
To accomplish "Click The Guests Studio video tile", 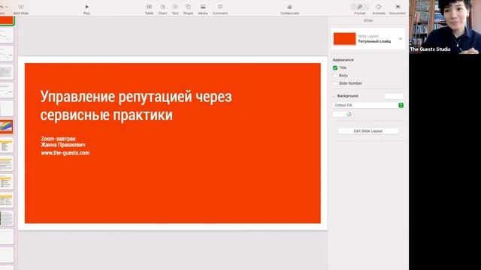I will tap(445, 27).
